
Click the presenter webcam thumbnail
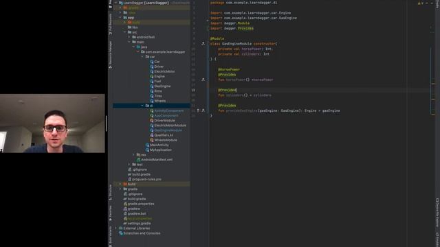coord(52,123)
